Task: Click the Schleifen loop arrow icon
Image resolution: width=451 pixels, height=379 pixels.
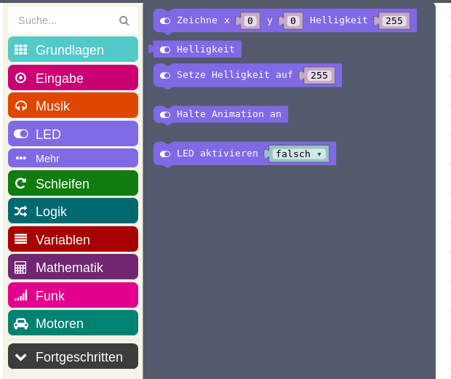Action: [20, 183]
